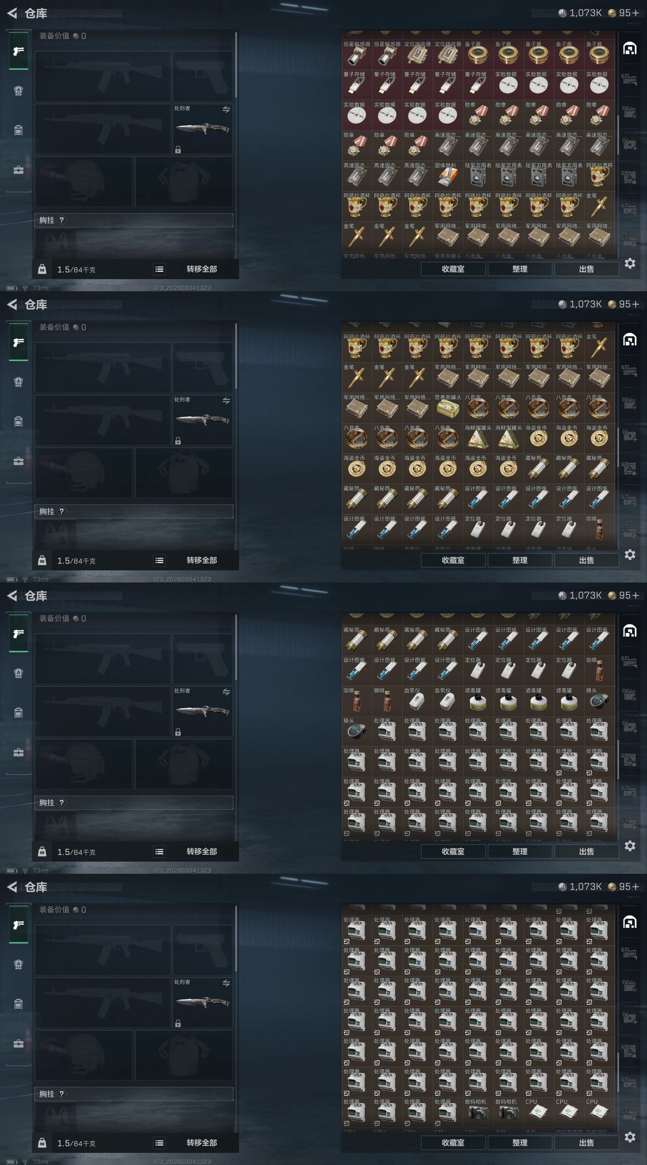The image size is (647, 1165).
Task: Click the first 恒星敏感器 item
Action: [x=357, y=55]
